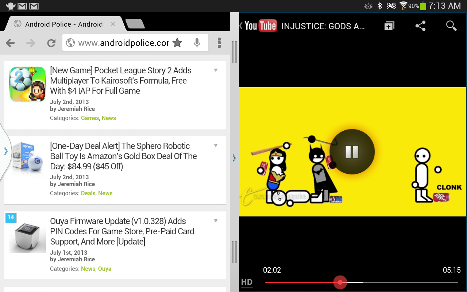Pause the YouTube video

[352, 151]
